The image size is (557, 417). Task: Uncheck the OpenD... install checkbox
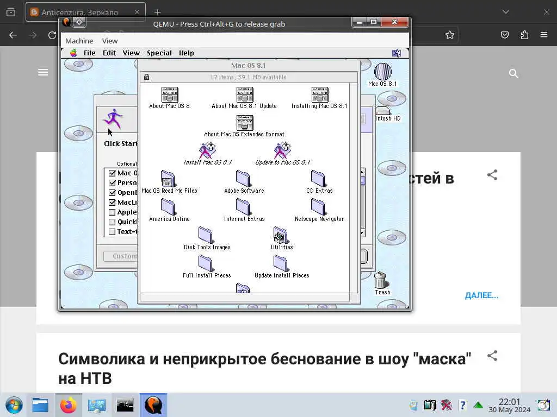[x=112, y=193]
